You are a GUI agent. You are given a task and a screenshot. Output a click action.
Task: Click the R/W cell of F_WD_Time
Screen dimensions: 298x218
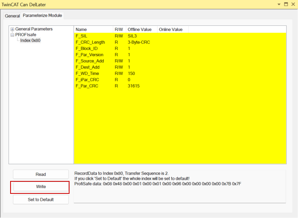tap(119, 74)
